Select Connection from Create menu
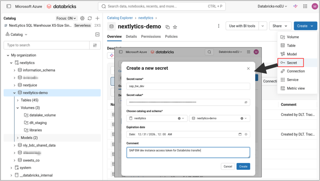The image size is (320, 181). 297,71
